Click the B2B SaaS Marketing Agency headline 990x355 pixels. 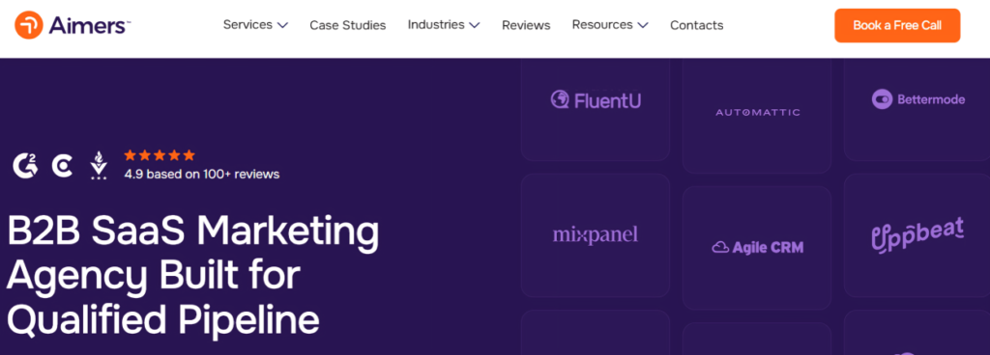193,276
